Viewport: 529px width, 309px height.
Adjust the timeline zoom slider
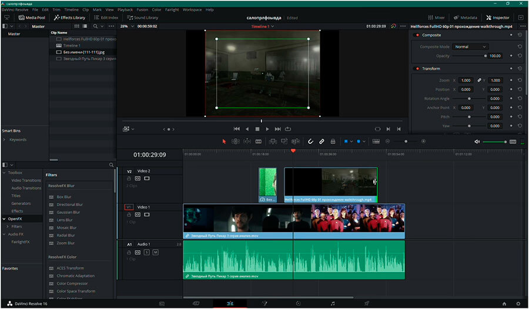tap(406, 142)
